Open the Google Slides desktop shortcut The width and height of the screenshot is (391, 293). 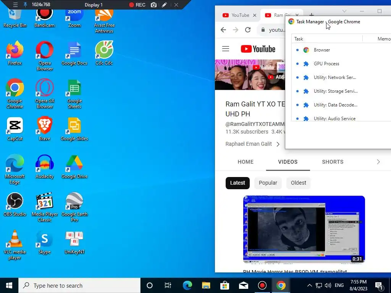pos(74,129)
